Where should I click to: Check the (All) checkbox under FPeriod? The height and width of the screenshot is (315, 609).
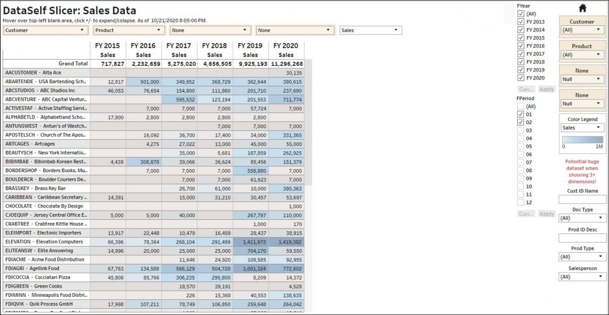[521, 107]
